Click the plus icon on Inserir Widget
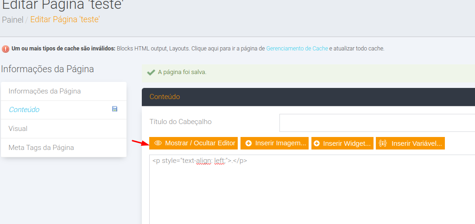Viewport: 475px width, 224px height. click(317, 143)
